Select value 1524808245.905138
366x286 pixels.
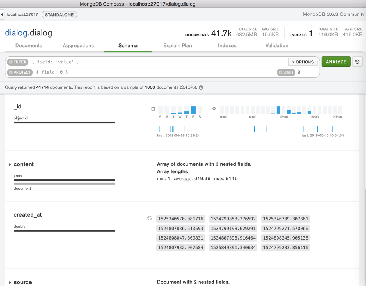tap(285, 238)
